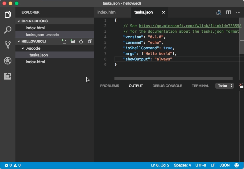Click the EXPLORER panel title
This screenshot has width=244, height=169.
pyautogui.click(x=30, y=12)
